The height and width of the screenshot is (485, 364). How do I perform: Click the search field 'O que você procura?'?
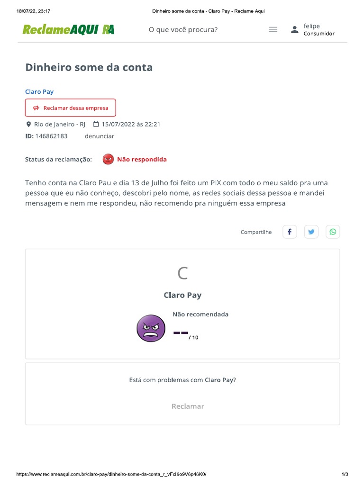tap(183, 30)
